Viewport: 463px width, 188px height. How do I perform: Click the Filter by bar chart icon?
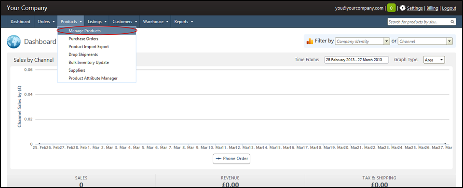(310, 41)
